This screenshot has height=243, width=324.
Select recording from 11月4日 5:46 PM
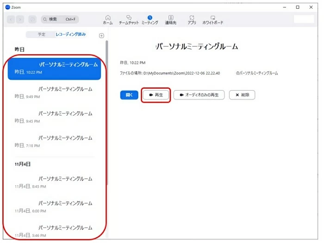click(x=54, y=231)
